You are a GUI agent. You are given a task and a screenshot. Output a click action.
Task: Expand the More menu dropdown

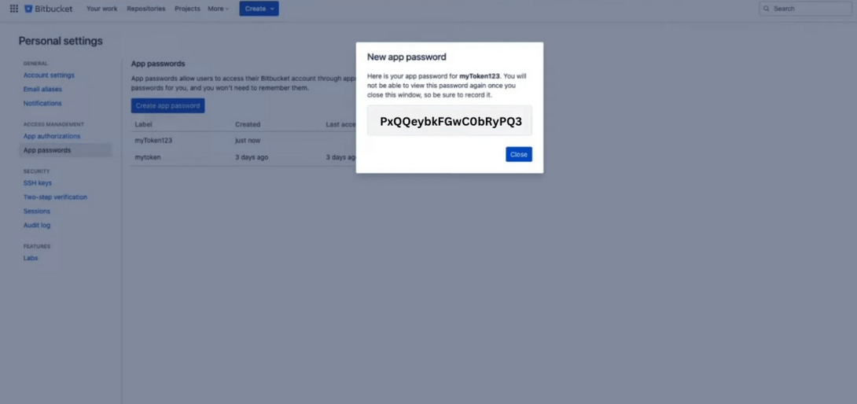(x=218, y=9)
